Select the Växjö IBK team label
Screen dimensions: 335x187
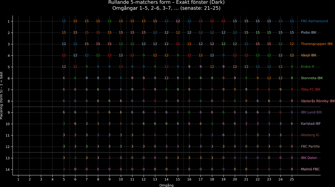click(308, 55)
